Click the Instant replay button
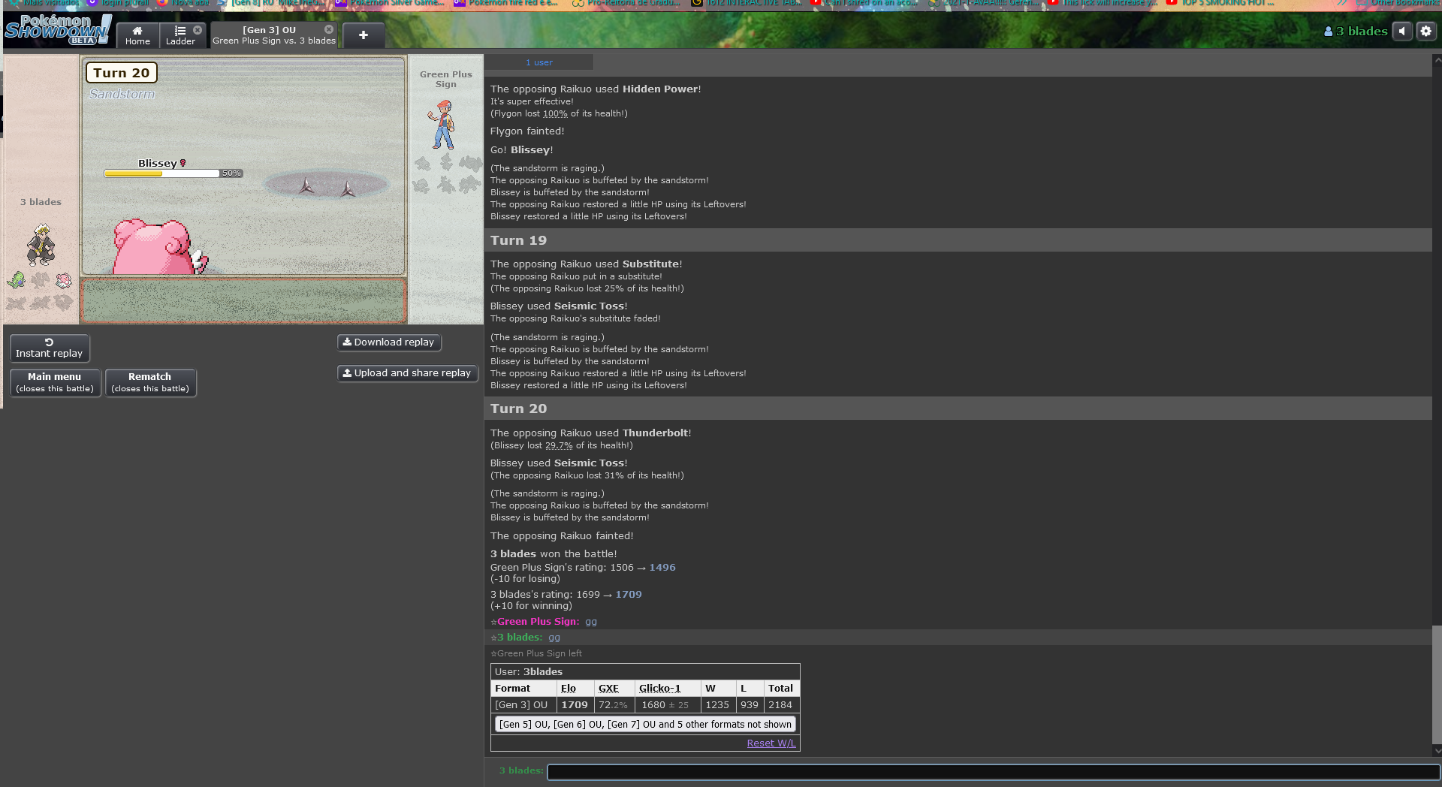1442x787 pixels. click(x=50, y=348)
